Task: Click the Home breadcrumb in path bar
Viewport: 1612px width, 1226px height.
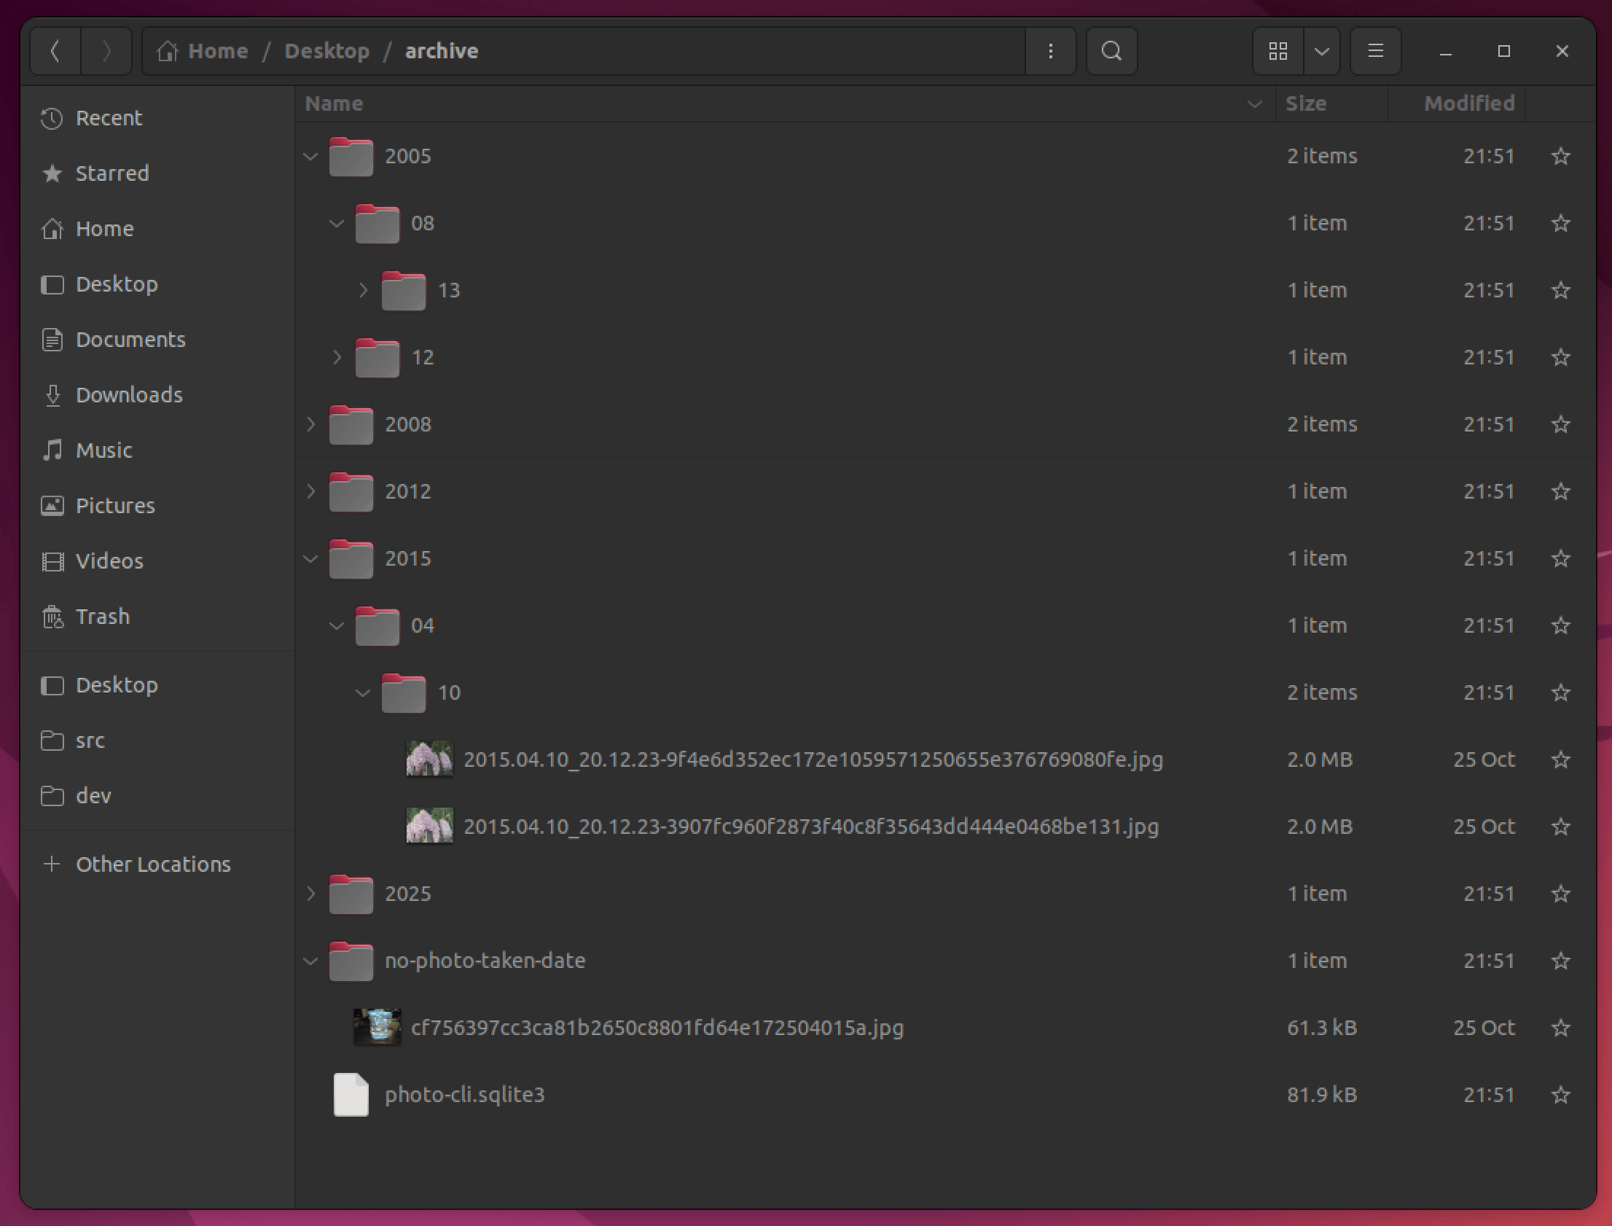Action: [x=203, y=51]
